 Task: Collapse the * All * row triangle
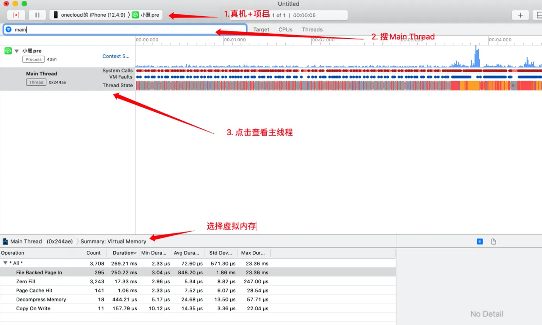[x=5, y=263]
